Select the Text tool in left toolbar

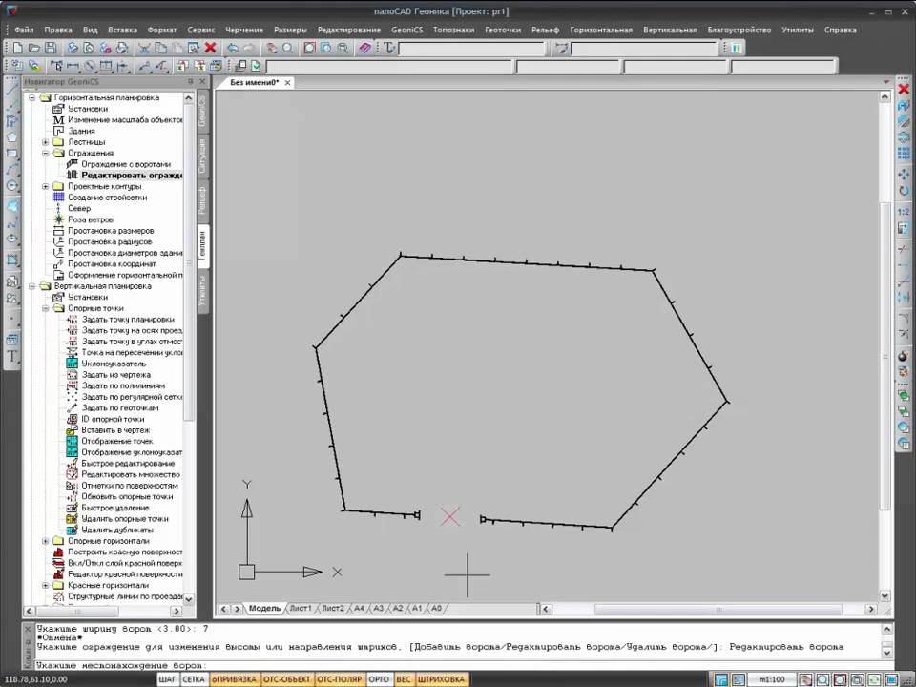tap(11, 356)
